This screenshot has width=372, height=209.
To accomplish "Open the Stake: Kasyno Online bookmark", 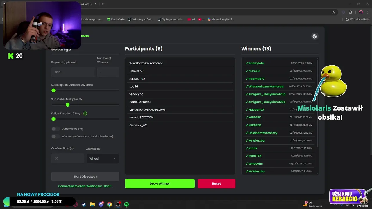I will [x=141, y=19].
